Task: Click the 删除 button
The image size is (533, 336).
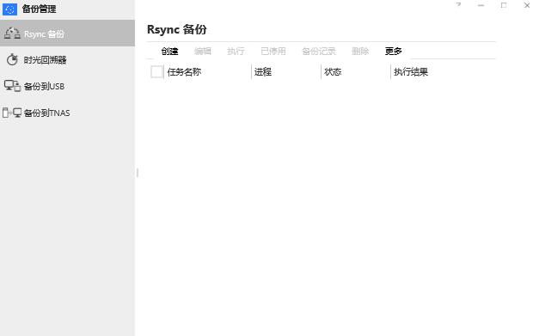Action: point(360,52)
